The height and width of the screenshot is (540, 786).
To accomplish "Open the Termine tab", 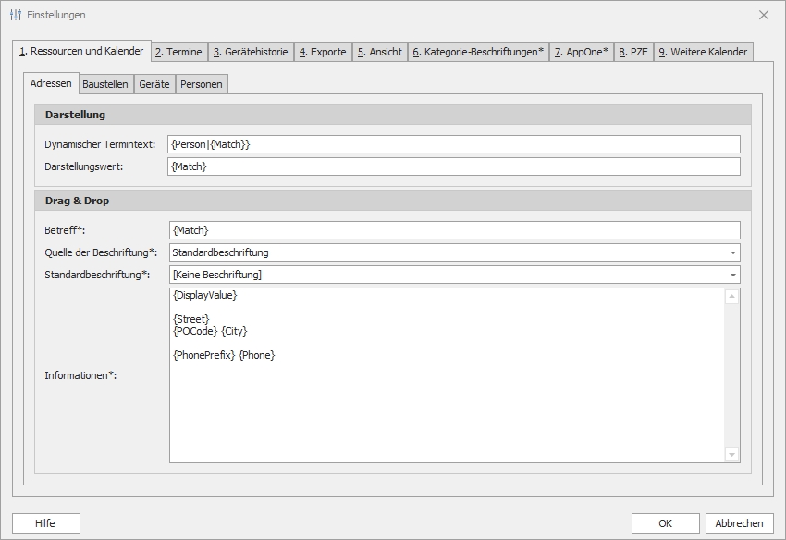I will tap(178, 52).
